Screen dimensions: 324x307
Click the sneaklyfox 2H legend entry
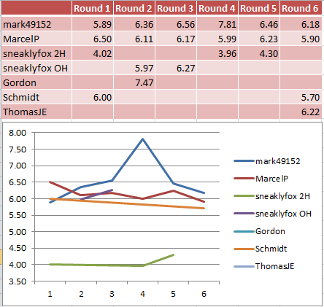click(x=272, y=196)
